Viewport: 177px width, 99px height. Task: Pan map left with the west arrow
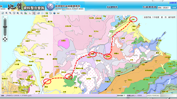click(4, 39)
